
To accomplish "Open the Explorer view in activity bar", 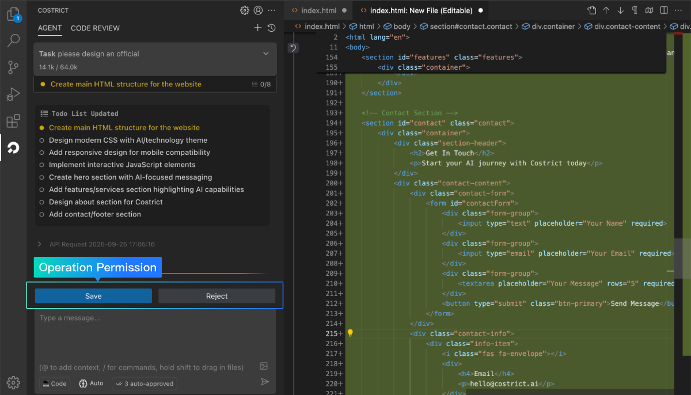I will (13, 14).
